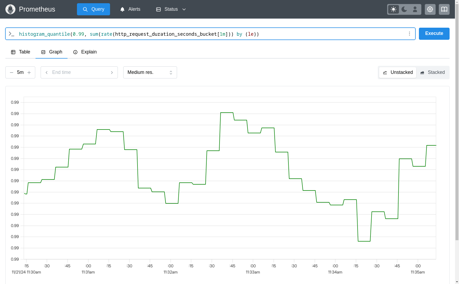Keep graph Unstacked via its button
Image resolution: width=459 pixels, height=284 pixels.
pos(397,72)
